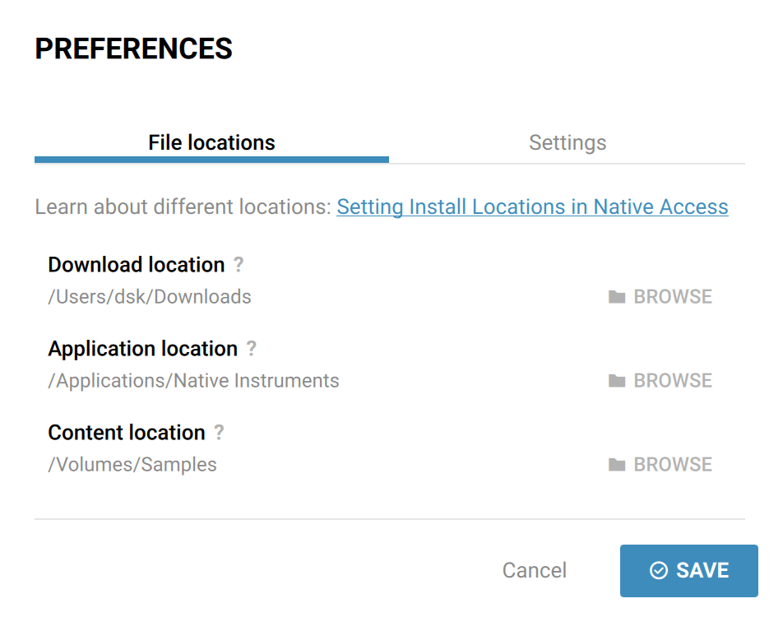
Task: Open help tooltip for Content location
Action: (x=220, y=432)
